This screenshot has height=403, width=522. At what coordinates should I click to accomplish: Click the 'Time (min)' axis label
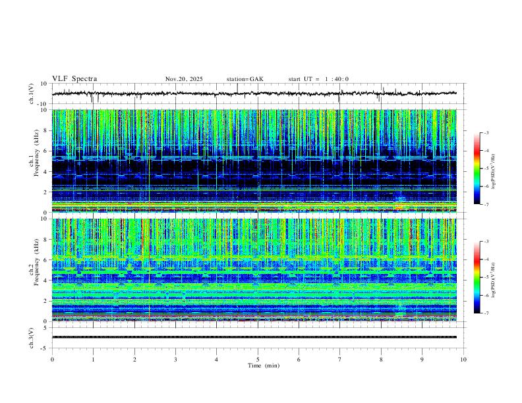pyautogui.click(x=264, y=365)
